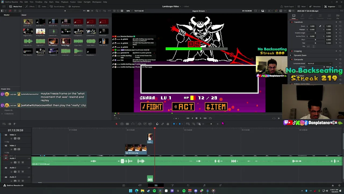Open the media pool search icon

97,11
